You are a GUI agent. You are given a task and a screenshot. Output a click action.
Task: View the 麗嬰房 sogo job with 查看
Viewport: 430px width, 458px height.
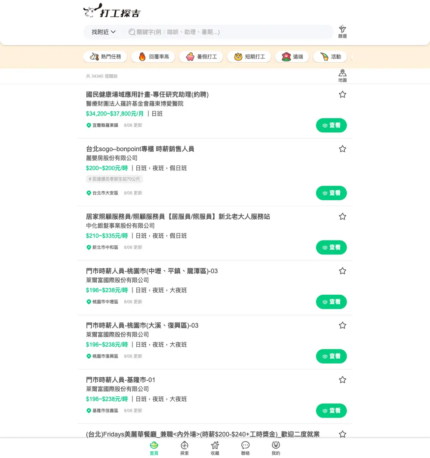pyautogui.click(x=331, y=193)
